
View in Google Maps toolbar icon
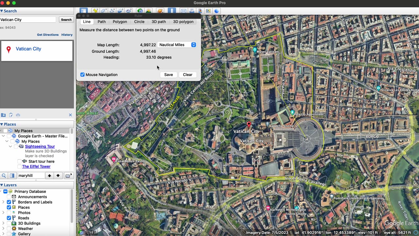(208, 11)
